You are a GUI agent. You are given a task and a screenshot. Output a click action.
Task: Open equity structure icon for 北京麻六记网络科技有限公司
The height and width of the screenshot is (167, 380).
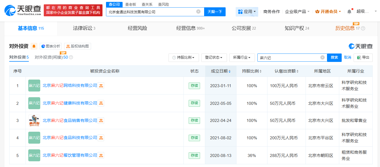click(x=101, y=86)
